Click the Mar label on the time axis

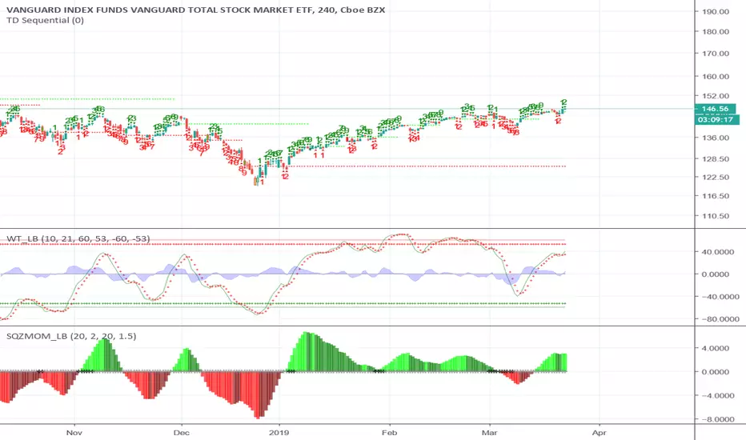click(x=490, y=432)
